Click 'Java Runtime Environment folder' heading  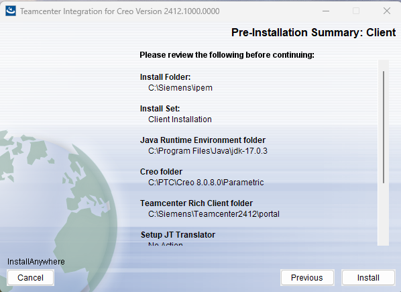[x=203, y=140]
